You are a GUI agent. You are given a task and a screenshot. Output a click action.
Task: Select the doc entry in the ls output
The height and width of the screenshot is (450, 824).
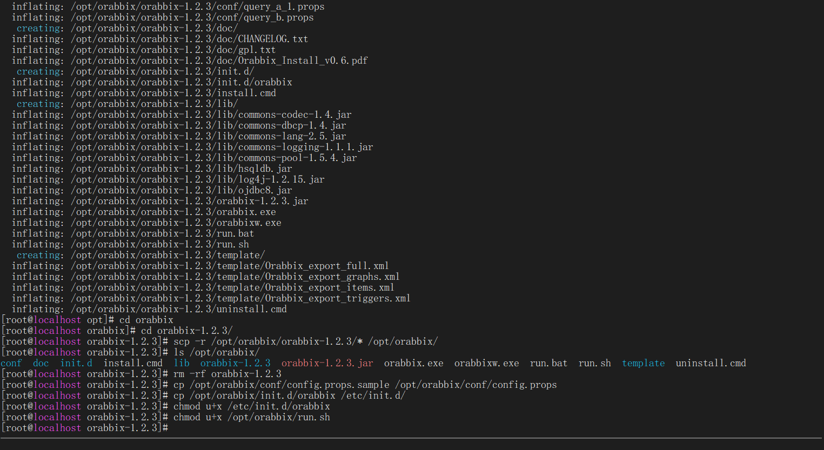click(41, 363)
